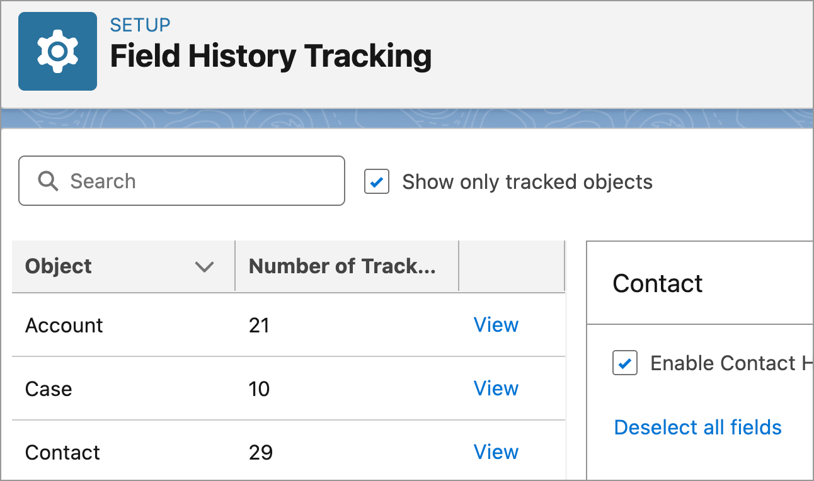
Task: Disable the Enable Contact History checkbox
Action: pyautogui.click(x=624, y=363)
